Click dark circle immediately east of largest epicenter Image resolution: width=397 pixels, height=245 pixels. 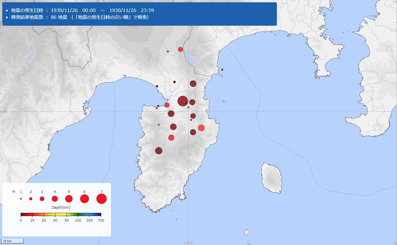192,102
